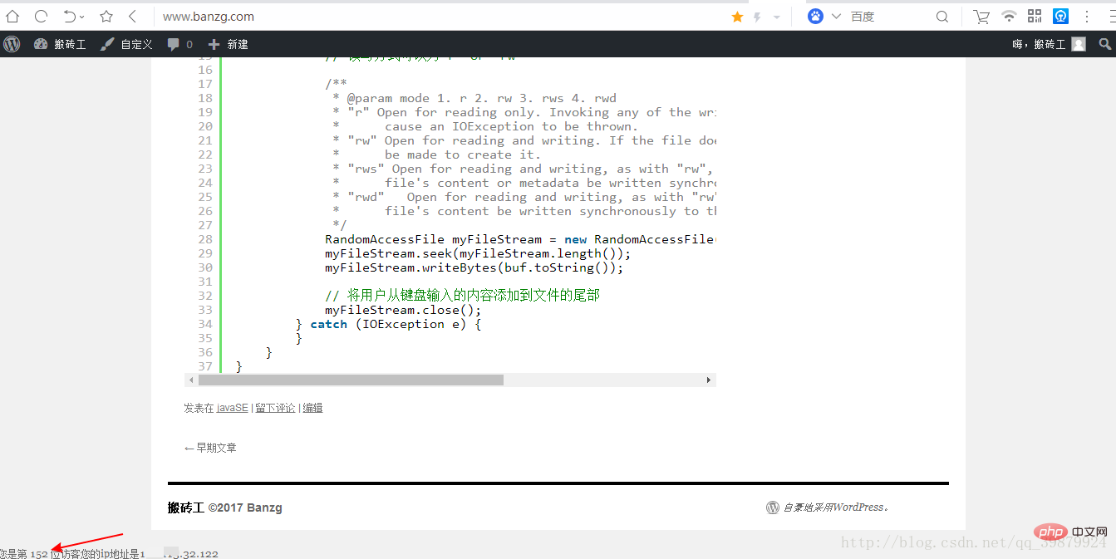
Task: Open the WordPress logo menu
Action: (x=12, y=43)
